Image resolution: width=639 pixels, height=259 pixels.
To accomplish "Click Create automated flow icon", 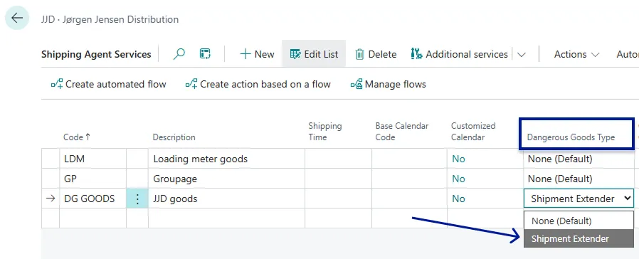I will 57,84.
